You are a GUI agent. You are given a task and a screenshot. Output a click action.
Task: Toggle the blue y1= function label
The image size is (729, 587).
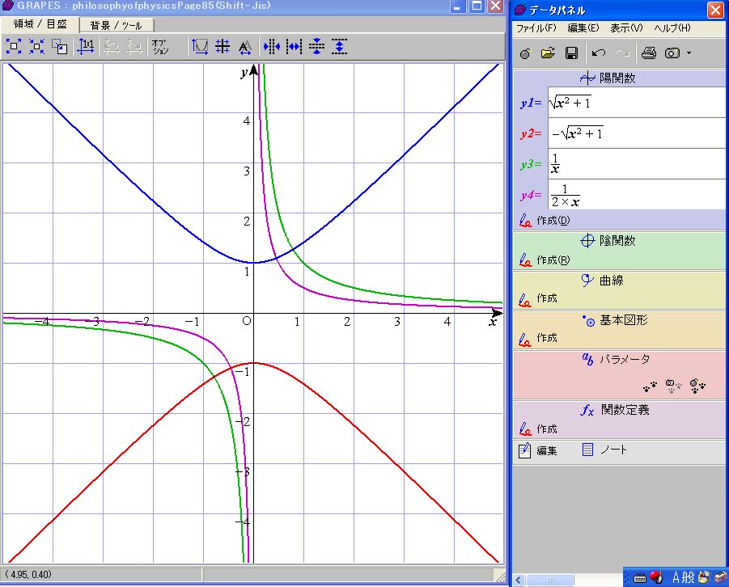click(531, 103)
